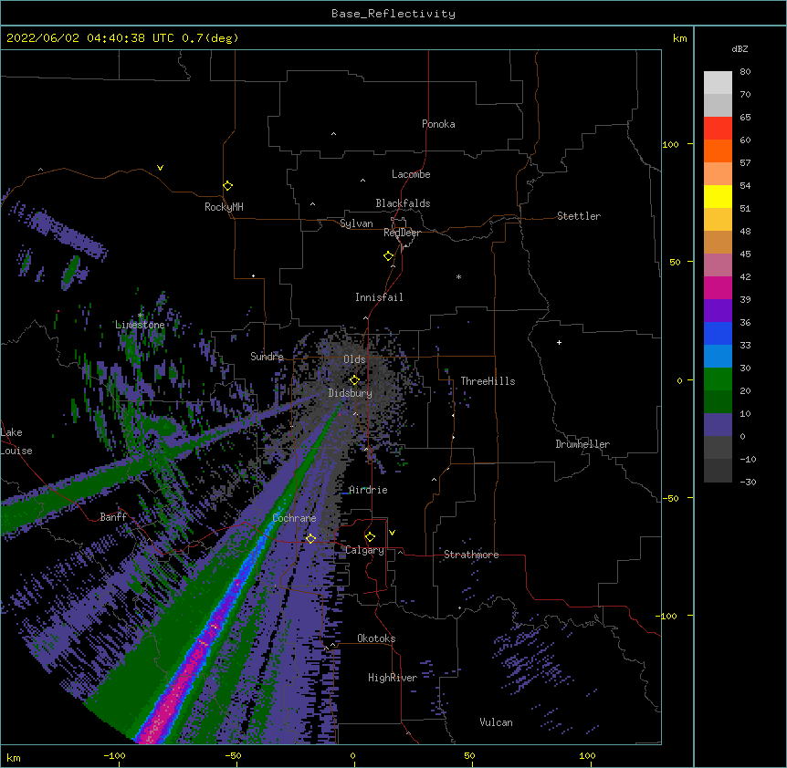Pick the 20-30 dBZ green swatch

pyautogui.click(x=718, y=379)
